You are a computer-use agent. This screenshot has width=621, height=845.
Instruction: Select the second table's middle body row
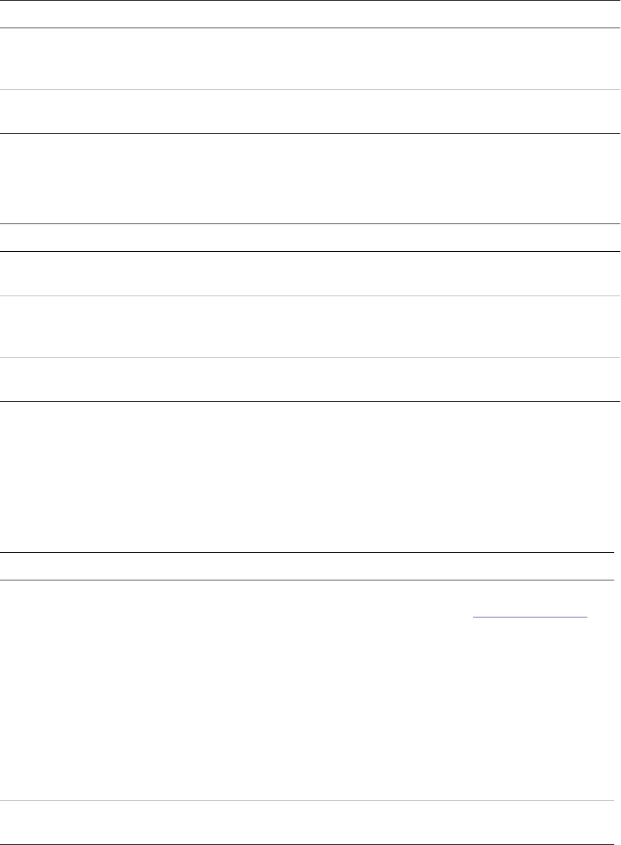(x=310, y=327)
